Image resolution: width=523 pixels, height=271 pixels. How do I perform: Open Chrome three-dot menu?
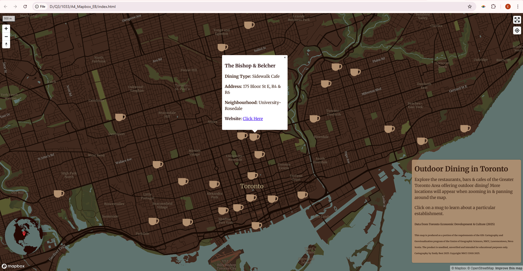tap(518, 7)
